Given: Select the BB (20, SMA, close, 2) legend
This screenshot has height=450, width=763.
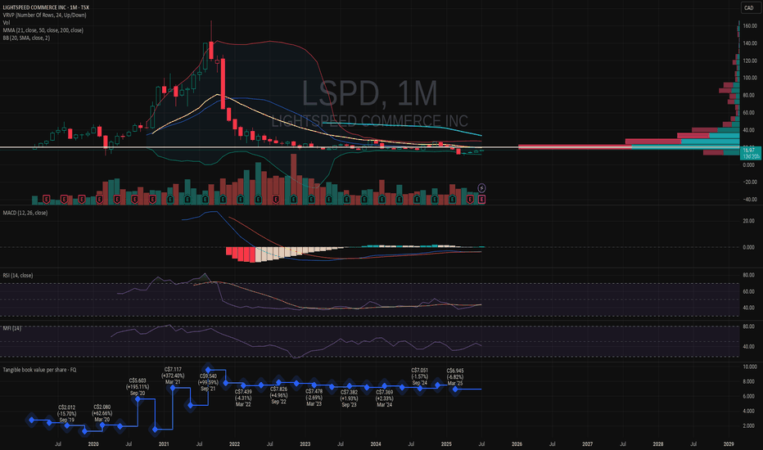Looking at the screenshot, I should tap(26, 38).
